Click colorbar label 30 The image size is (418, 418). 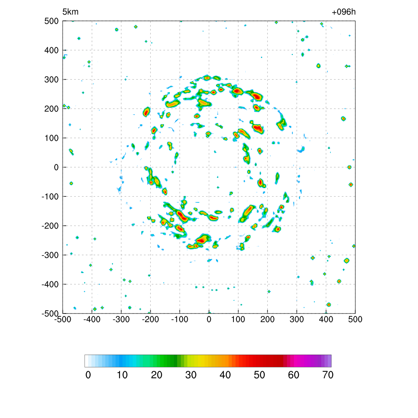click(191, 375)
